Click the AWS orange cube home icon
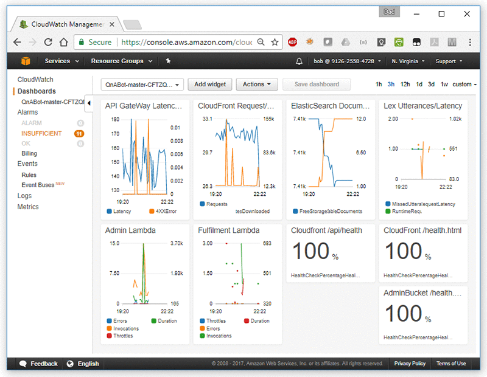The width and height of the screenshot is (487, 377). coord(26,61)
